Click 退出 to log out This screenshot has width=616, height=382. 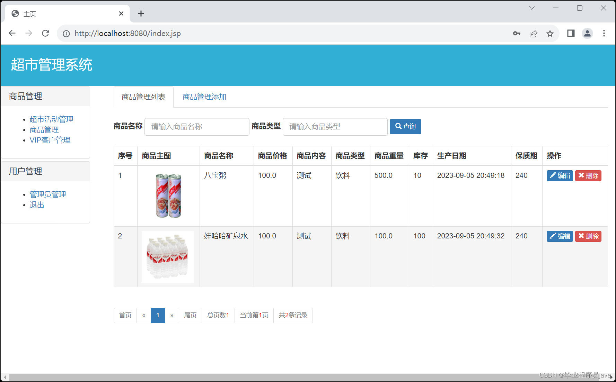(x=37, y=205)
